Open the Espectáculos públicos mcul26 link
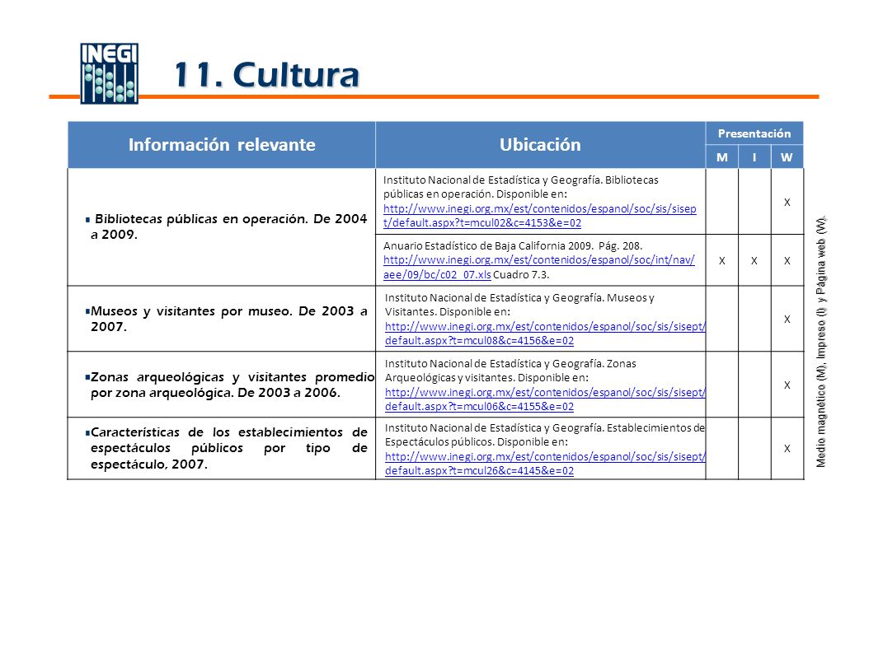The image size is (869, 672). tap(545, 464)
